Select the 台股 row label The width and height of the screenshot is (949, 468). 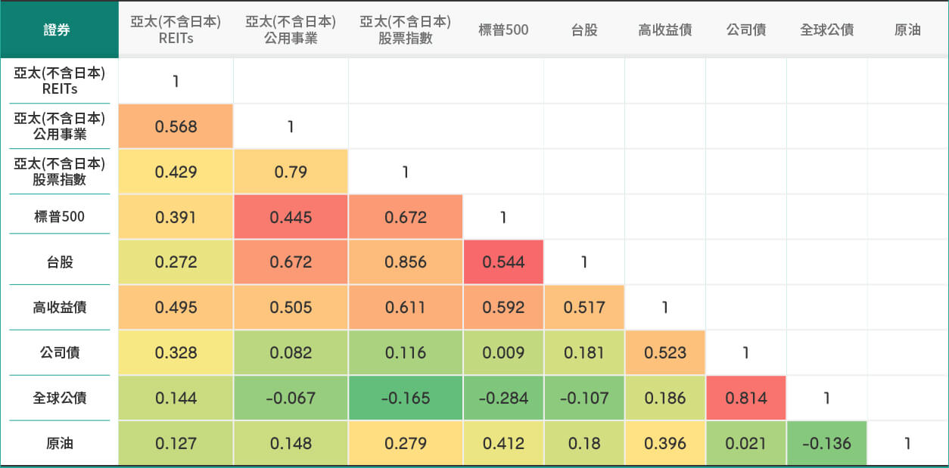pos(59,262)
